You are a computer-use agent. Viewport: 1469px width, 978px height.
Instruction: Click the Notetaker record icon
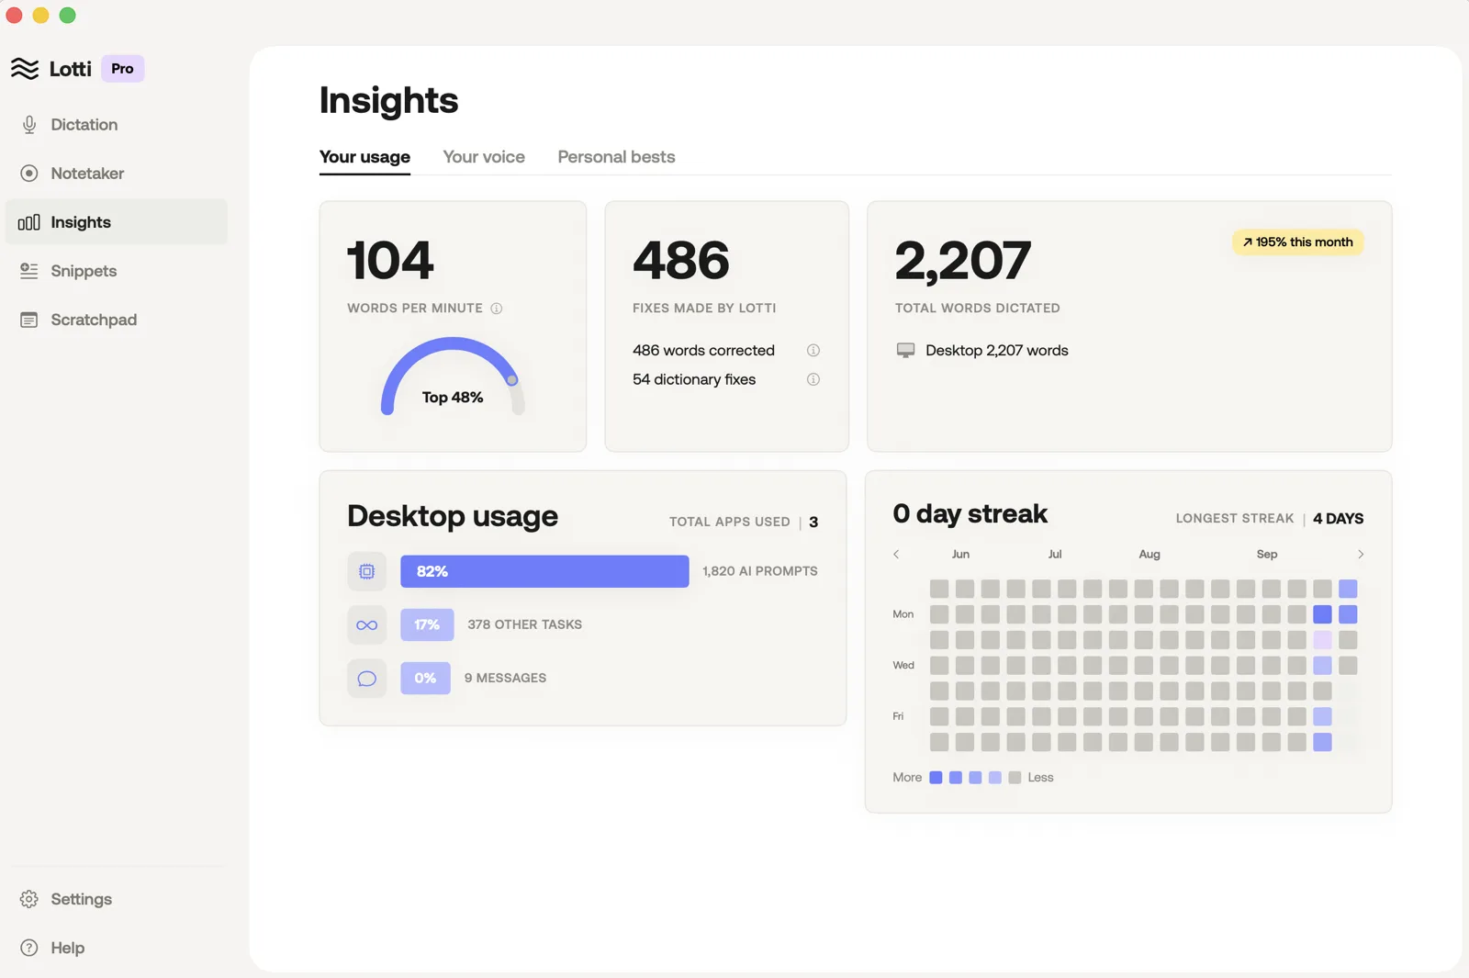pyautogui.click(x=29, y=174)
